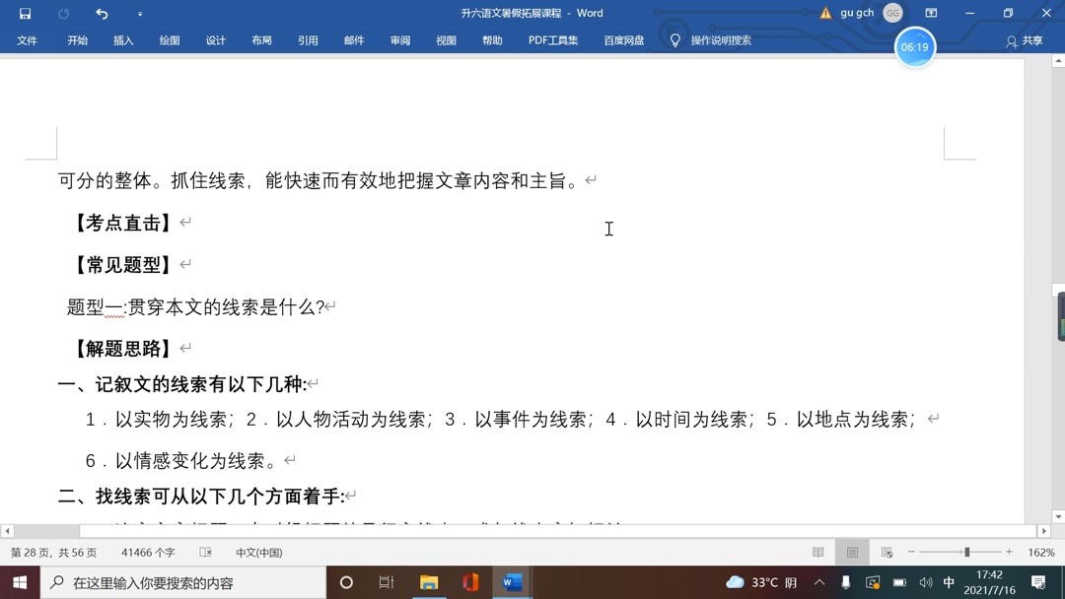Click the Undo arrow icon

[102, 13]
